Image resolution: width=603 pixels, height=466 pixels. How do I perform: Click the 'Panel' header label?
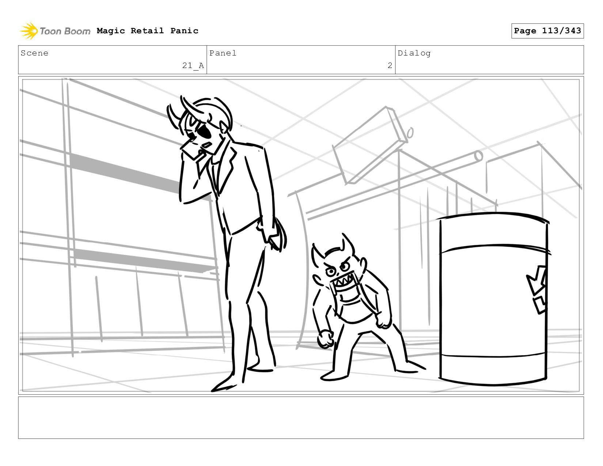tap(223, 53)
